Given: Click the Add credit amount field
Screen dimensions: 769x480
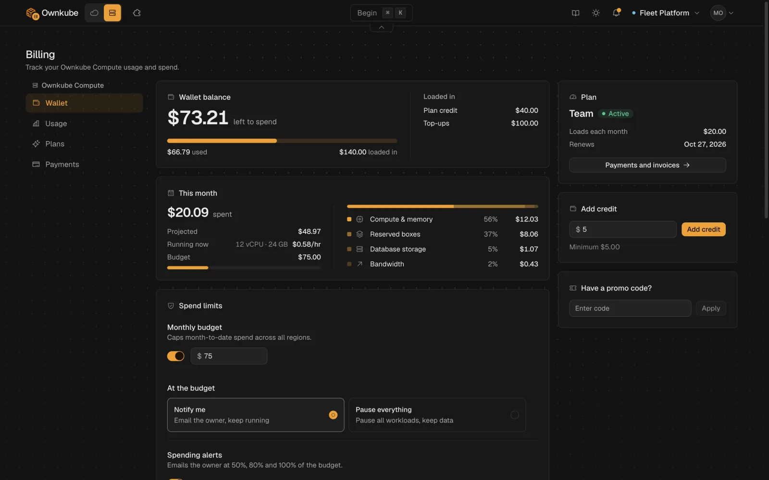Looking at the screenshot, I should coord(623,229).
